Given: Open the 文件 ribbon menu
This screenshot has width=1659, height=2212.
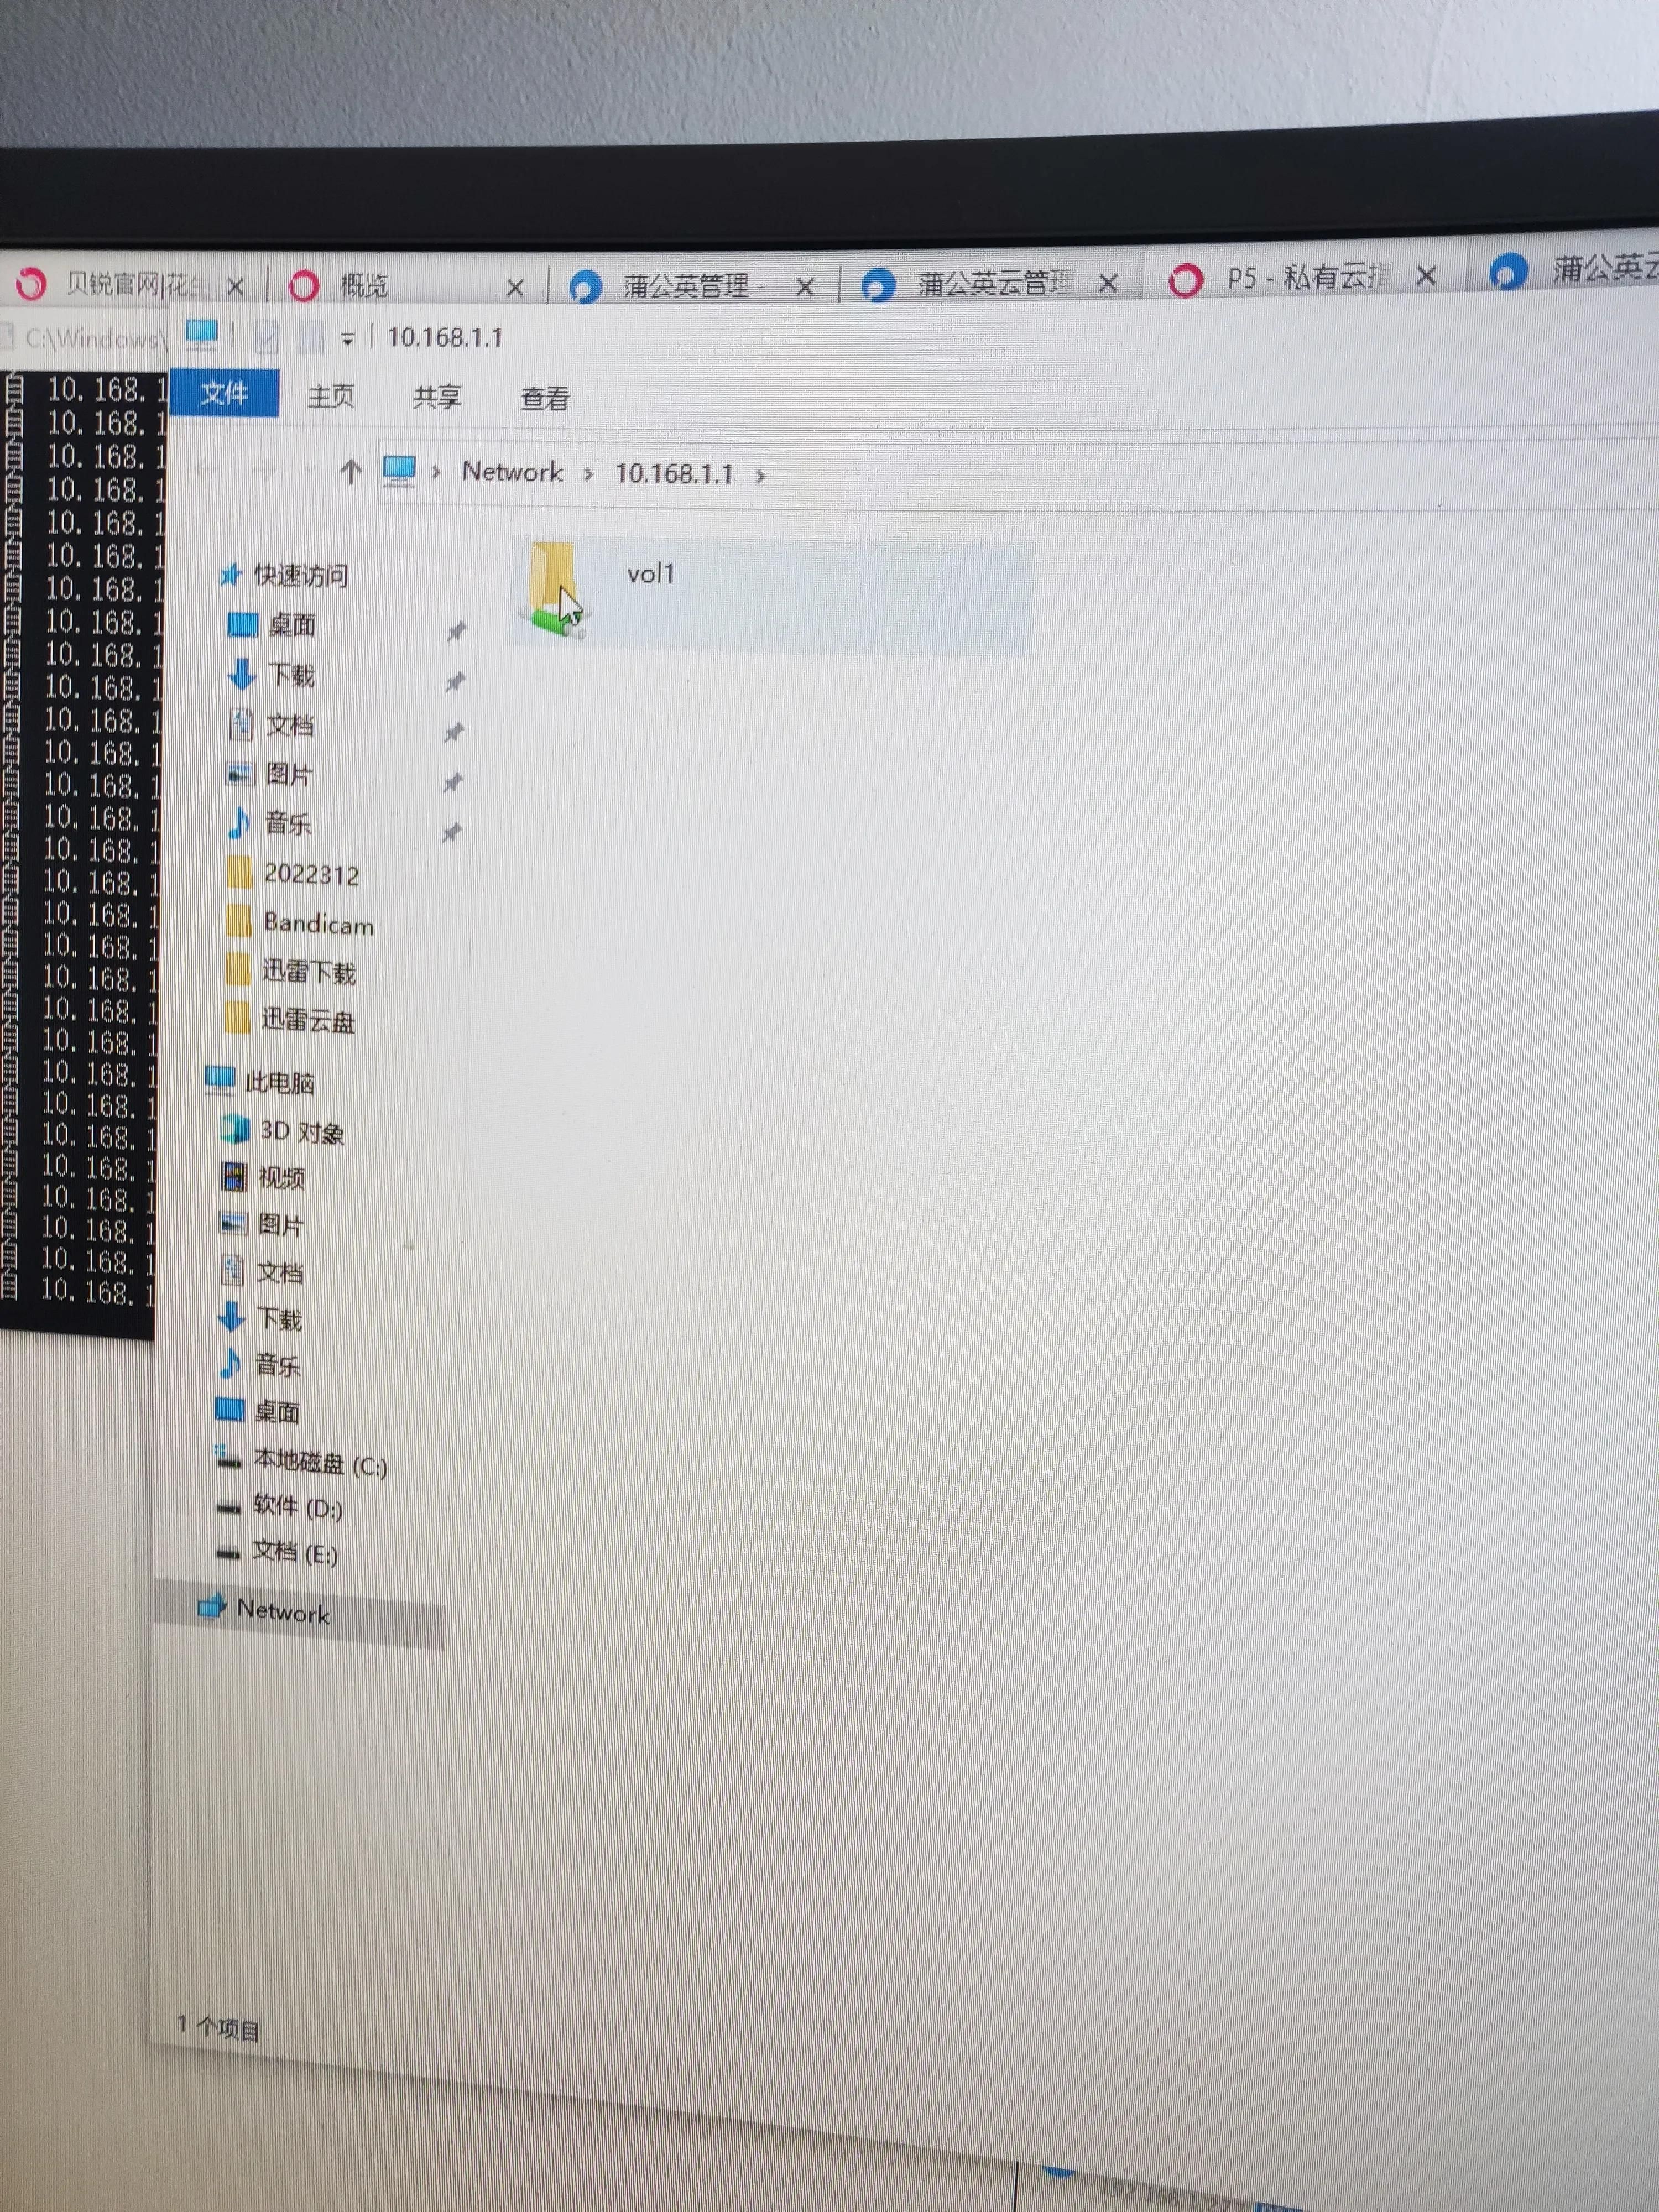Looking at the screenshot, I should (224, 393).
